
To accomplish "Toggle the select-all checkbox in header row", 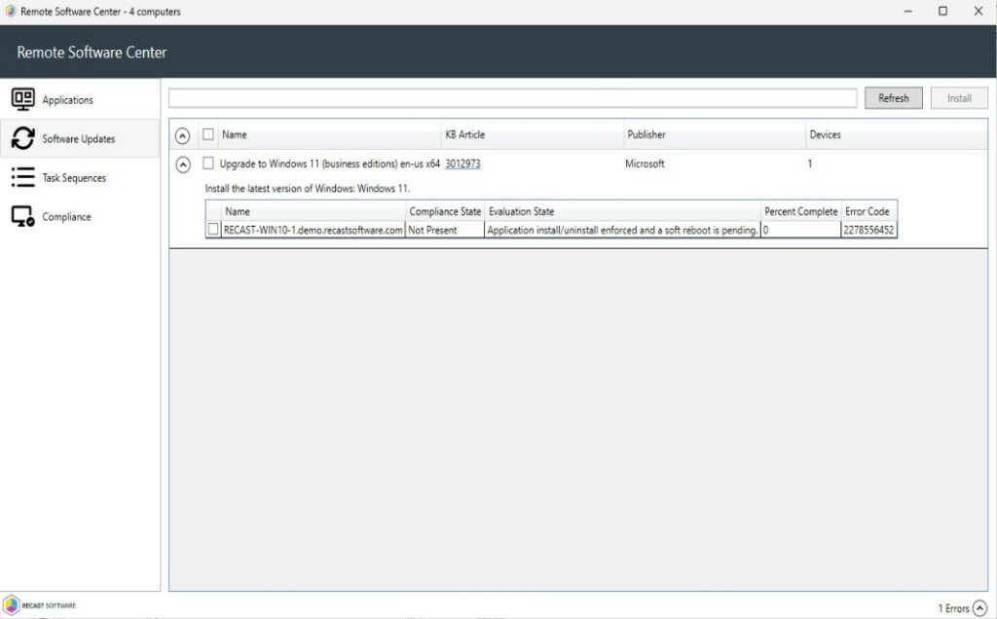I will coord(208,134).
